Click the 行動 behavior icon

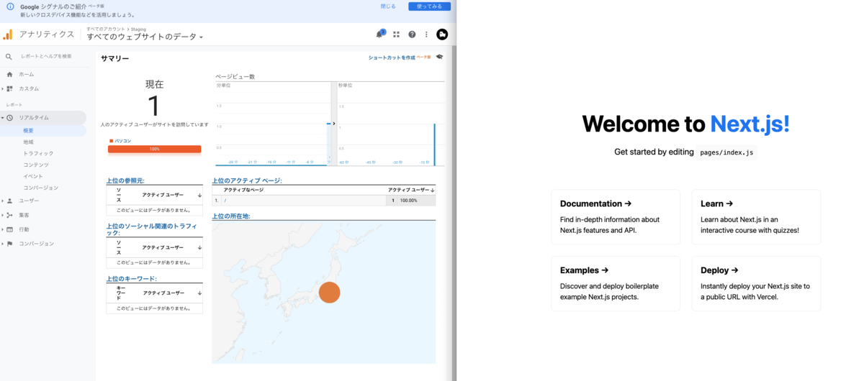pyautogui.click(x=9, y=229)
